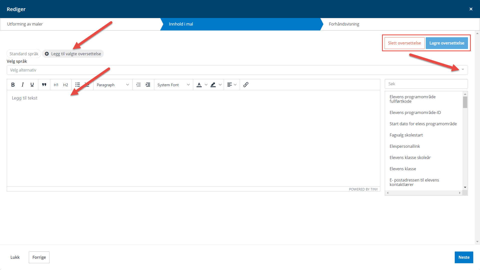The height and width of the screenshot is (270, 480).
Task: Click Lagre oversettelse button
Action: point(446,43)
